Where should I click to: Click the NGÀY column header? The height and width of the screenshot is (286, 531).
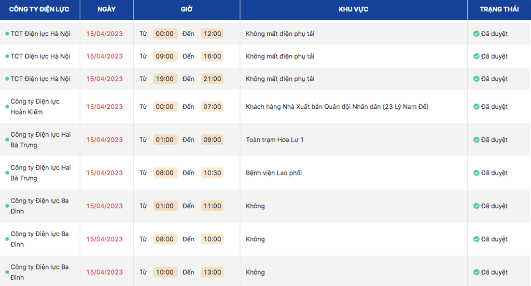pos(107,9)
